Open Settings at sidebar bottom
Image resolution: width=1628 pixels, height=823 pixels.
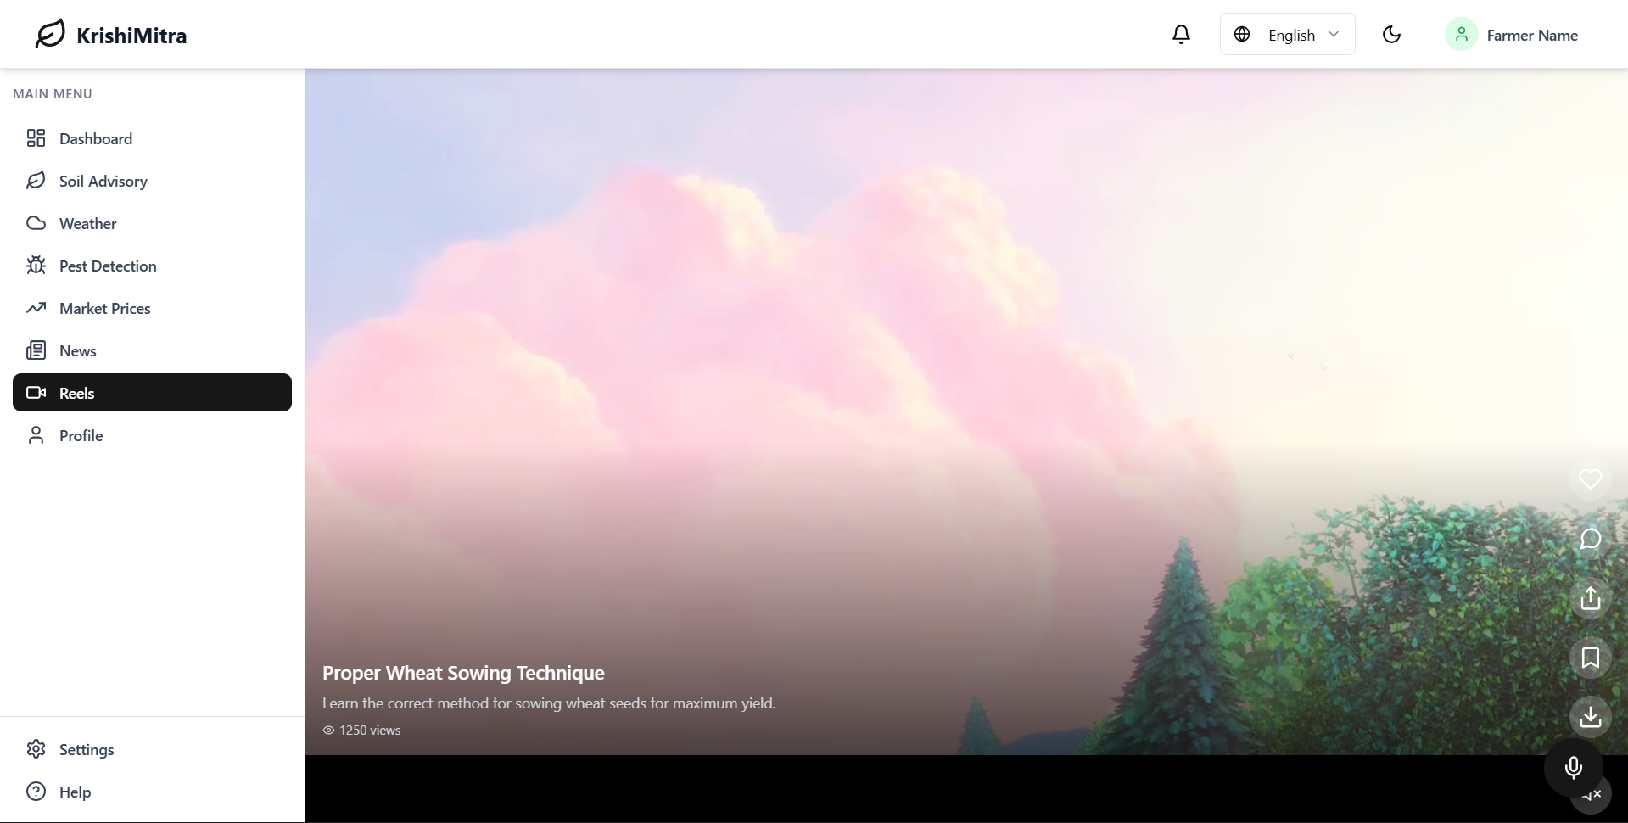tap(86, 749)
